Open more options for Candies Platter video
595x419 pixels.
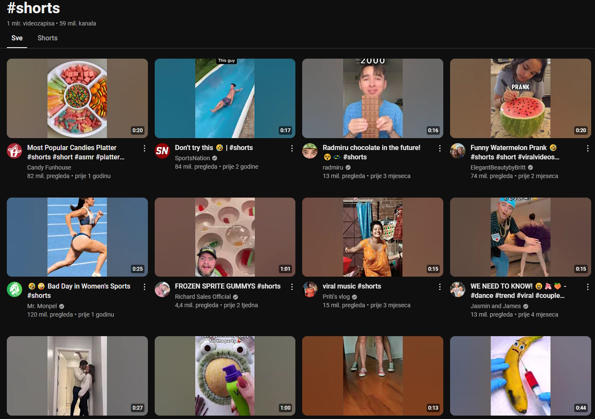144,148
